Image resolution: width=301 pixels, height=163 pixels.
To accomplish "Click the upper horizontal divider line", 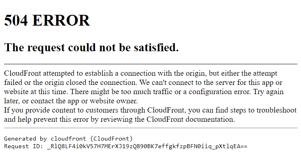I will tap(151, 64).
